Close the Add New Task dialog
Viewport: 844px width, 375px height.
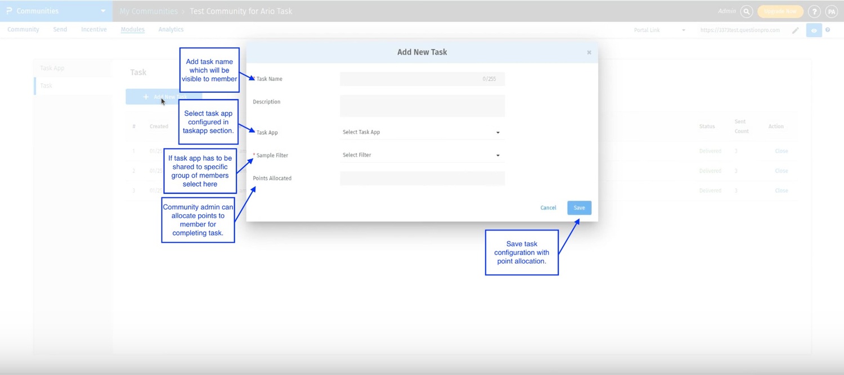tap(589, 52)
